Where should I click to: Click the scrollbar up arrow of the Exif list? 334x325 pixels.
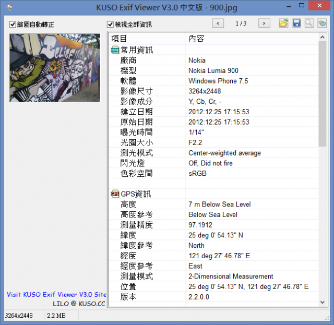coord(323,37)
